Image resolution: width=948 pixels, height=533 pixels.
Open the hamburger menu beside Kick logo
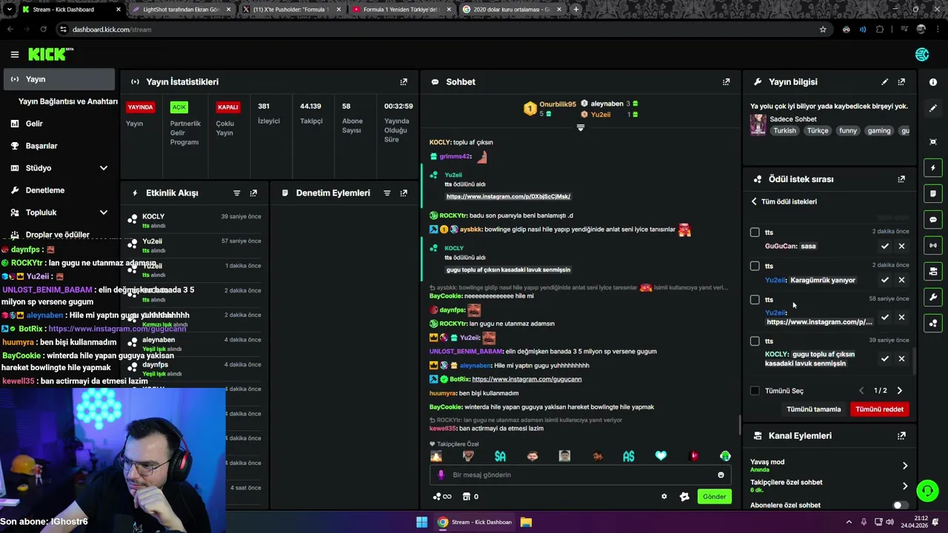click(x=14, y=54)
